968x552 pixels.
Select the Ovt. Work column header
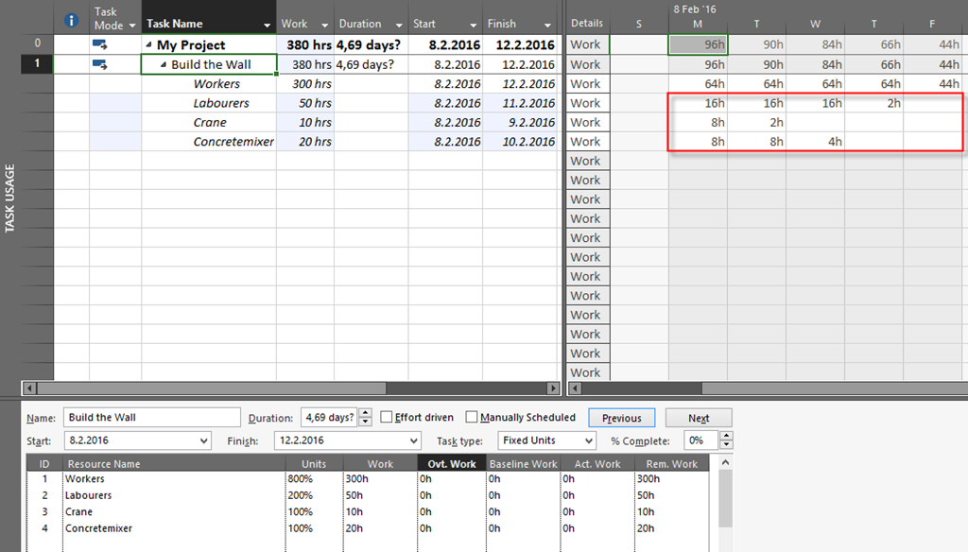click(x=451, y=463)
